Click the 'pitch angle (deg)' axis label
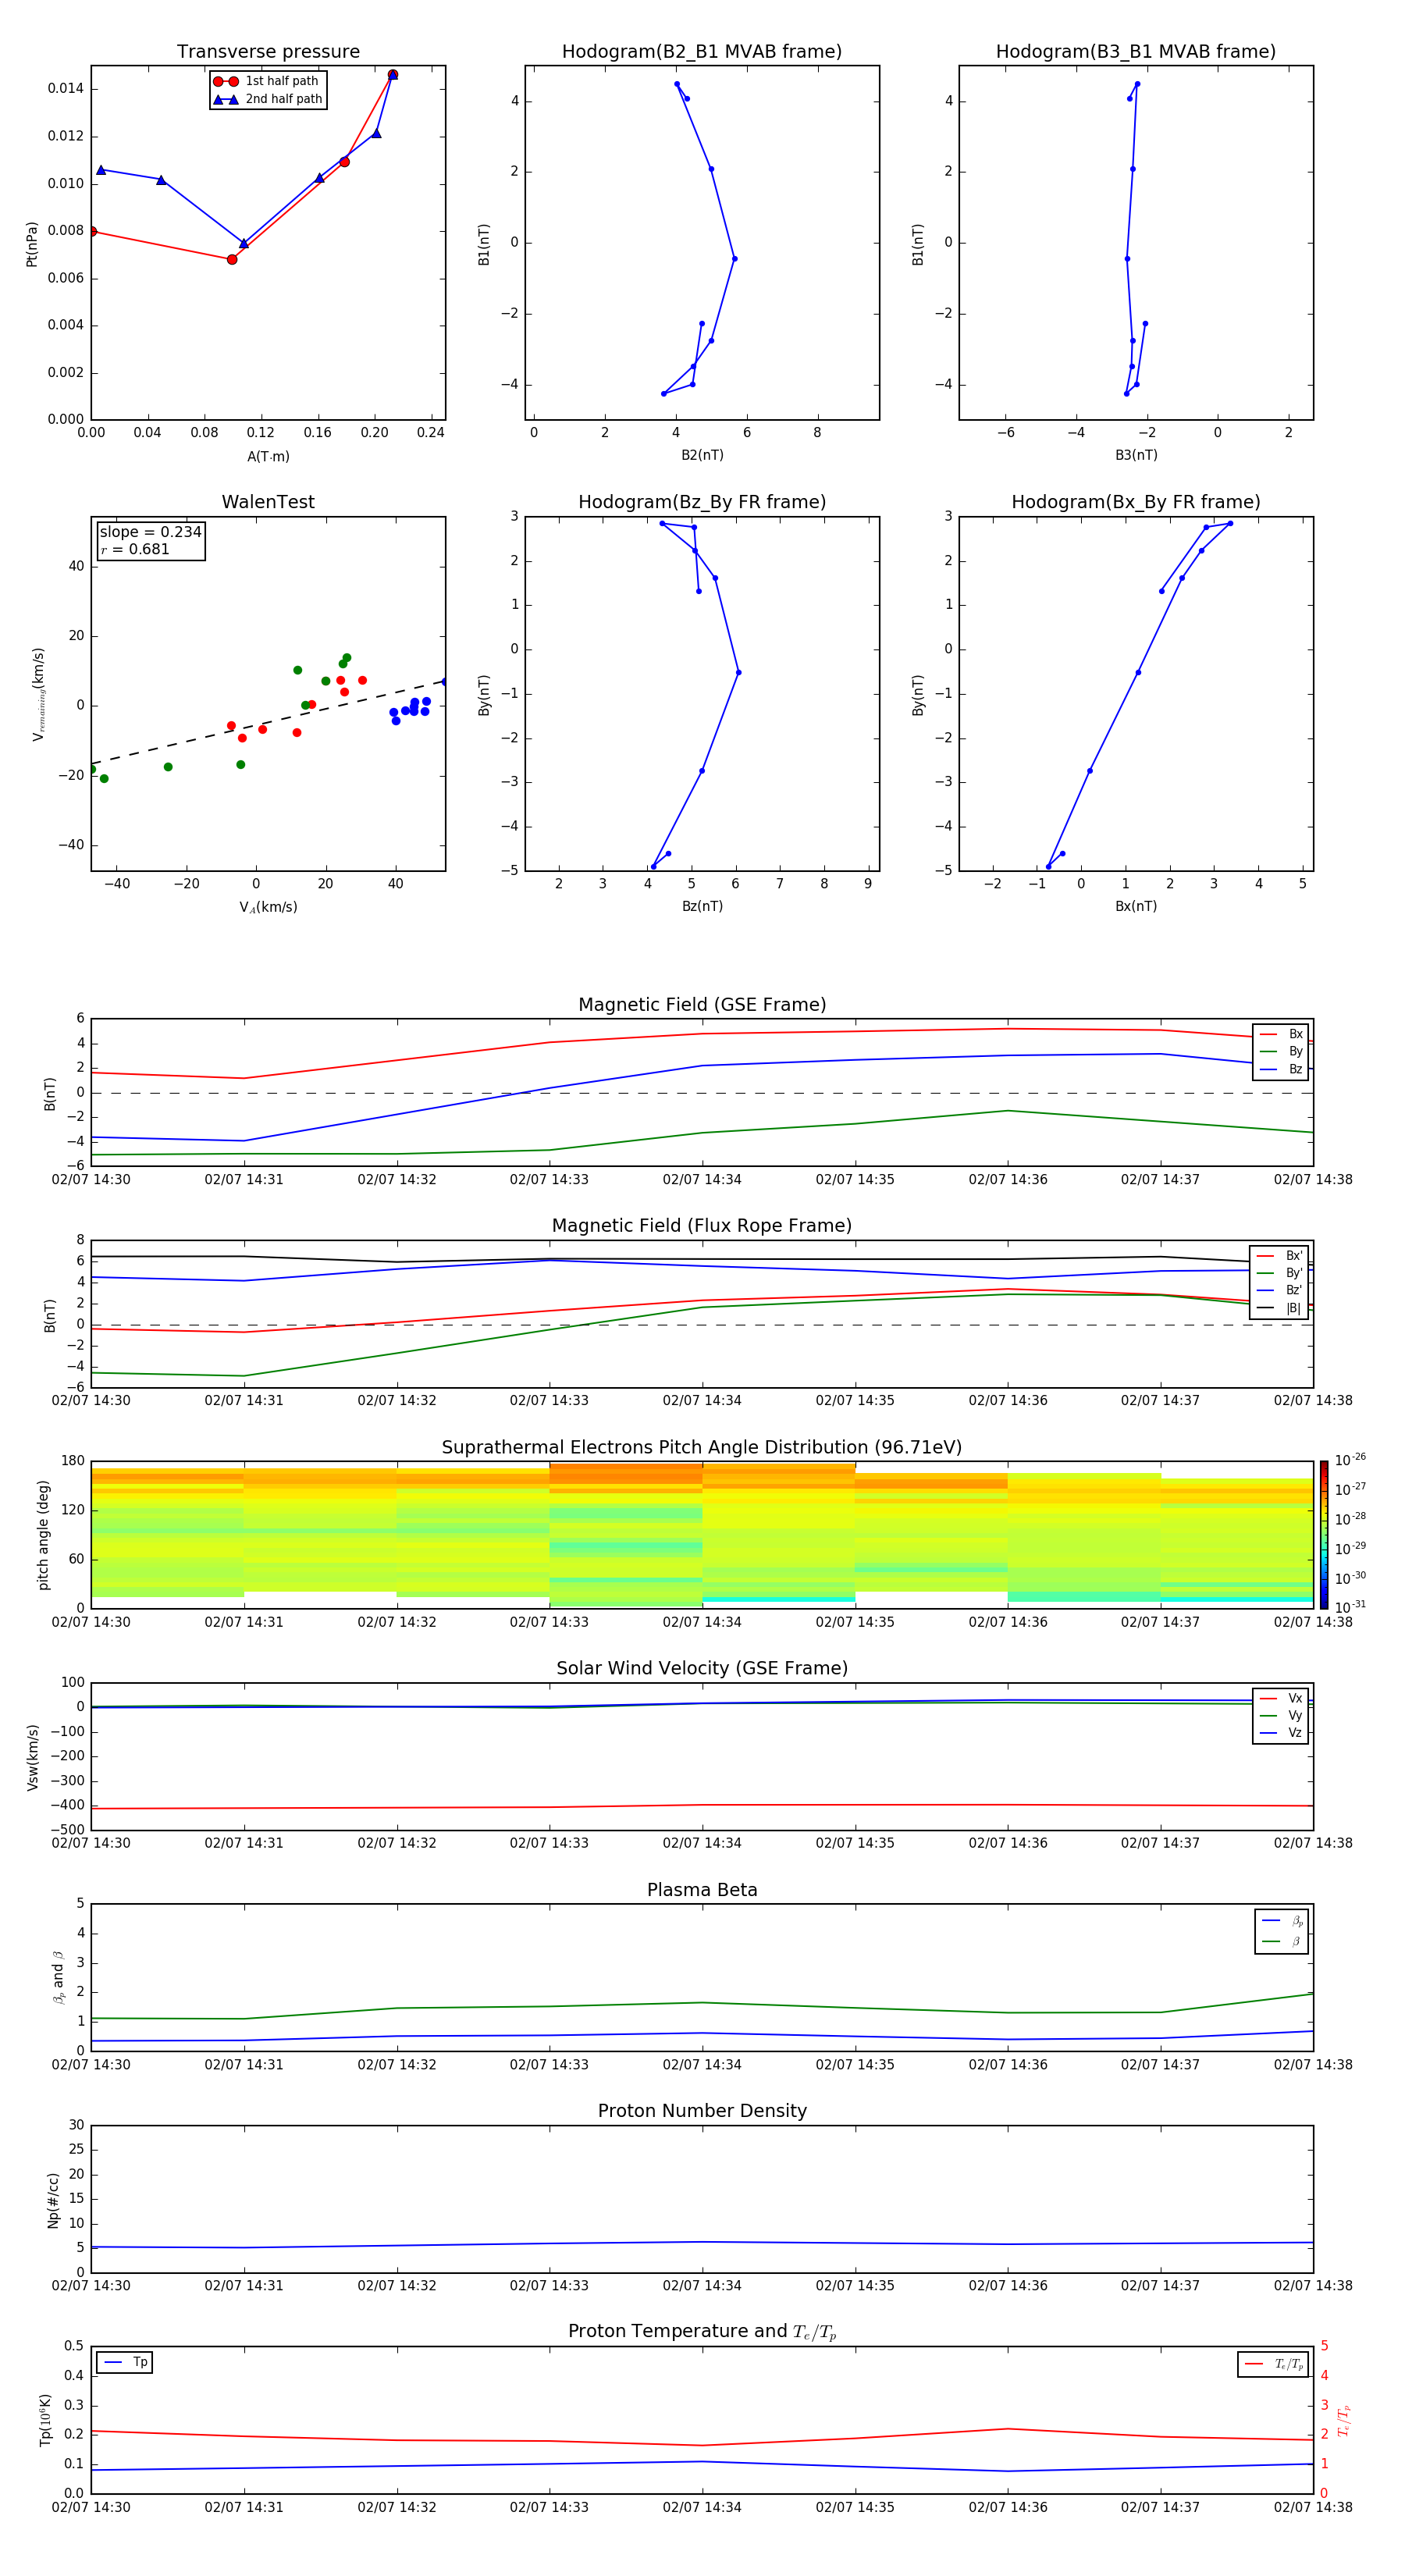Screen dimensions: 1405x2576 click(44, 1535)
